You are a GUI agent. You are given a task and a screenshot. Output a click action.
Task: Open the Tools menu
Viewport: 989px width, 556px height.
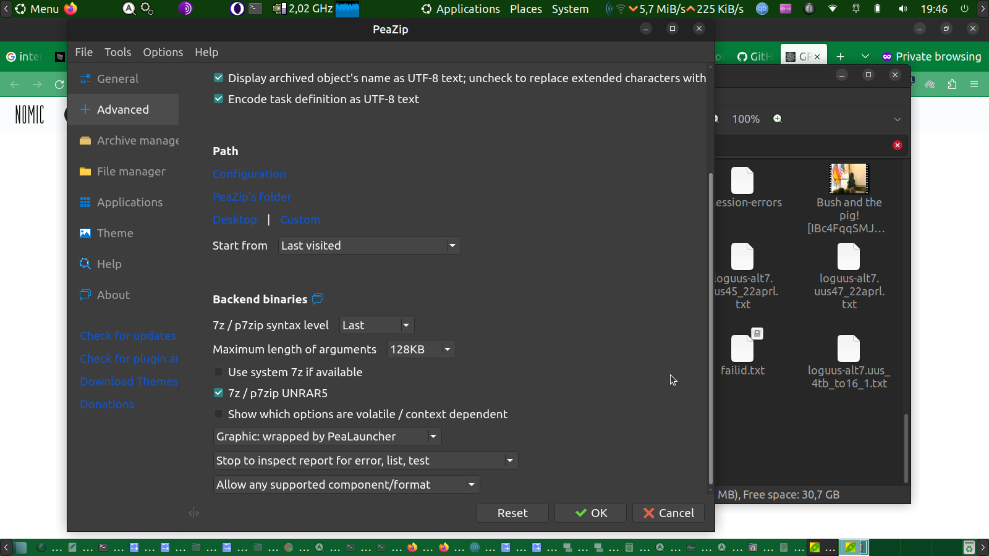point(117,53)
